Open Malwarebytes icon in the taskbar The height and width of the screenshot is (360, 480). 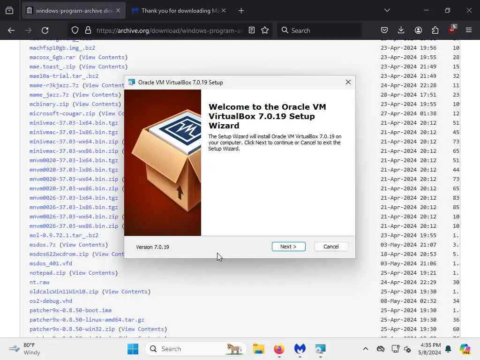coord(300,349)
